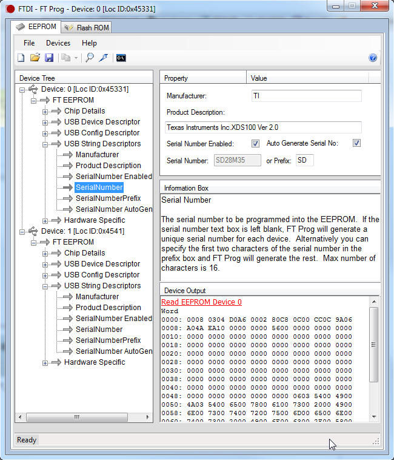Expand USB Device Descriptor under Device 1
394x460 pixels.
tap(45, 265)
